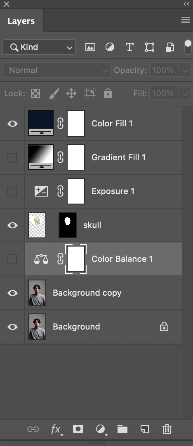Select layer named skull

point(92,225)
